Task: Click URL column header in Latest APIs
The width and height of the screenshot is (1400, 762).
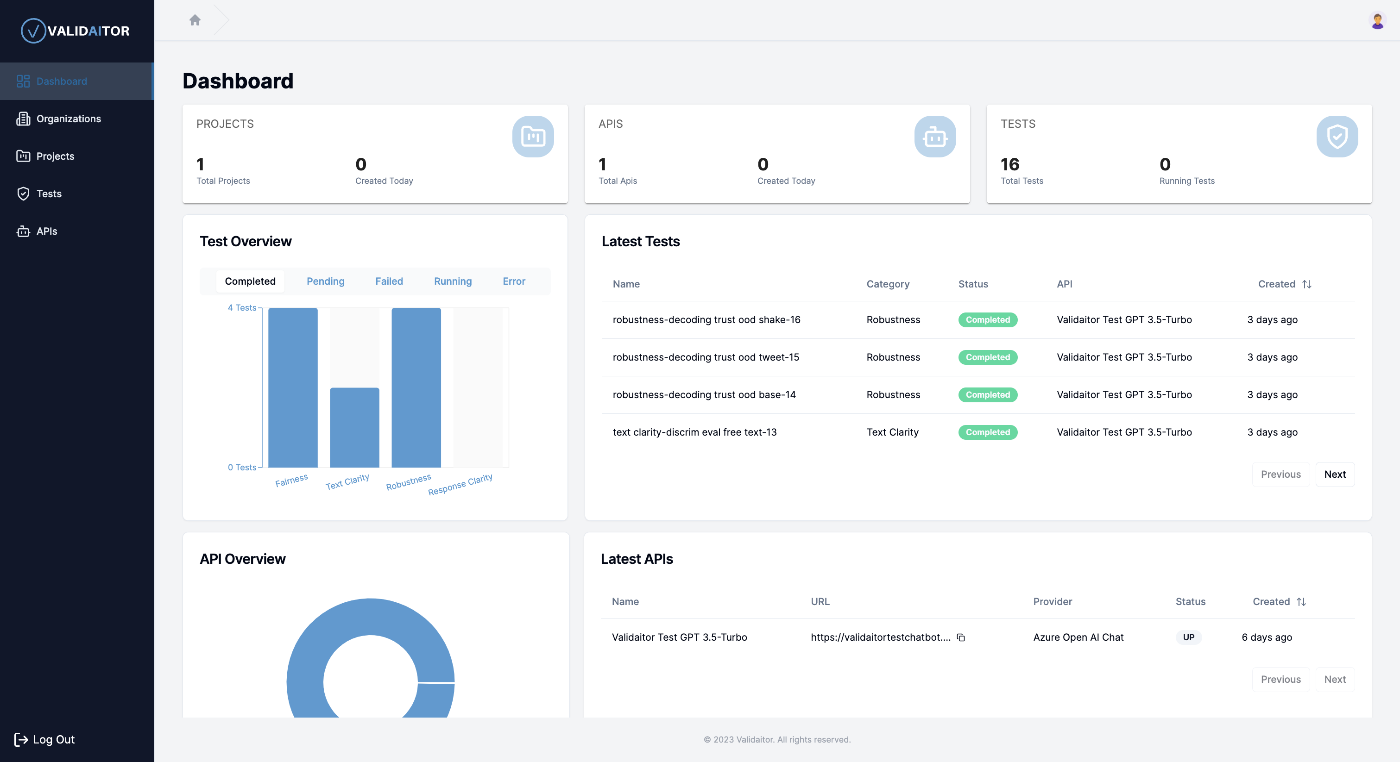Action: coord(820,602)
